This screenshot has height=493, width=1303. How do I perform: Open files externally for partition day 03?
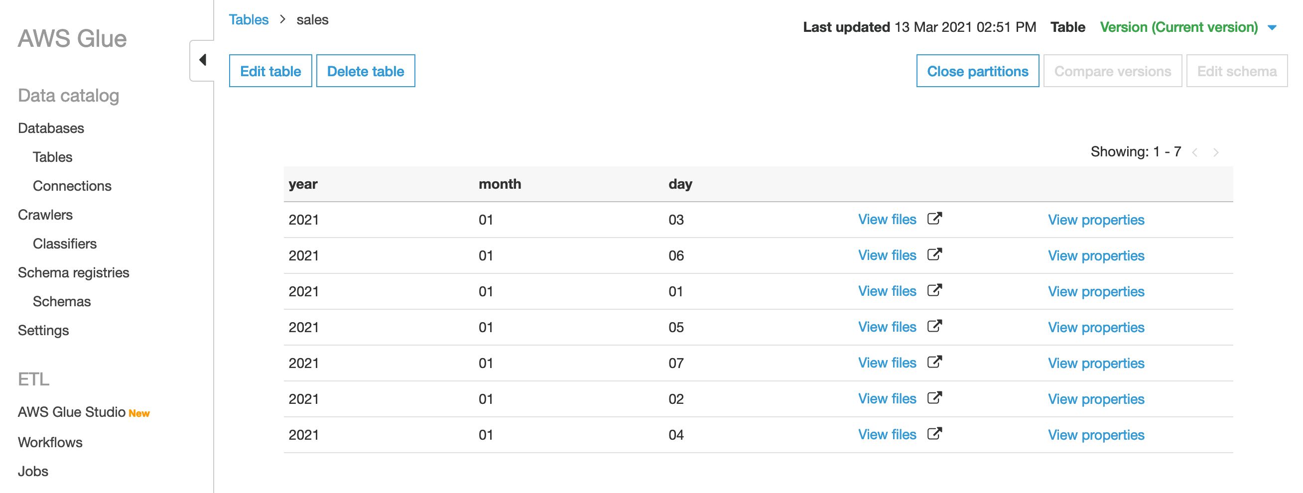click(x=935, y=219)
